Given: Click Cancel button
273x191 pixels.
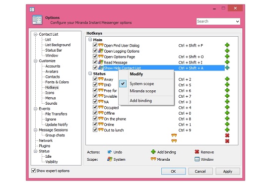Looking at the screenshot, I should 200,171.
